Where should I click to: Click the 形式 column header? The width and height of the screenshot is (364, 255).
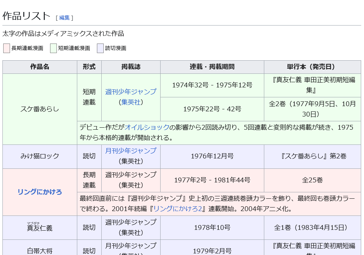click(x=89, y=67)
